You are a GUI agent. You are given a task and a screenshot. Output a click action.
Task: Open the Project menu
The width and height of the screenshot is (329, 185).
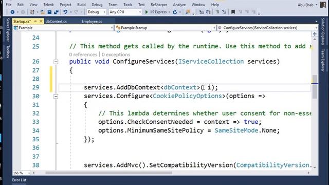(x=65, y=5)
